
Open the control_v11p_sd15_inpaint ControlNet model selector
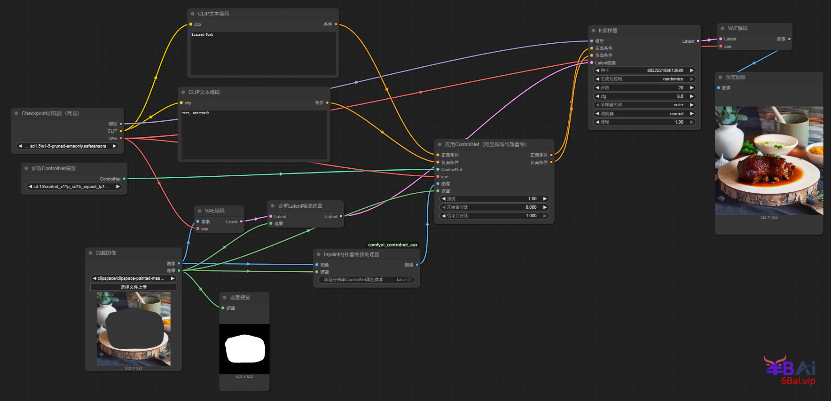(x=74, y=187)
